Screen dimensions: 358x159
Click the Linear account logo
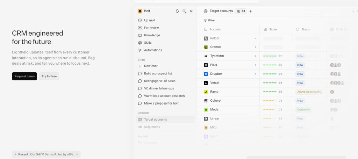[206, 118]
